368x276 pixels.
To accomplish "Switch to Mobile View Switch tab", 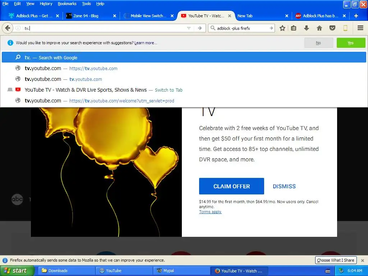I will pyautogui.click(x=148, y=16).
